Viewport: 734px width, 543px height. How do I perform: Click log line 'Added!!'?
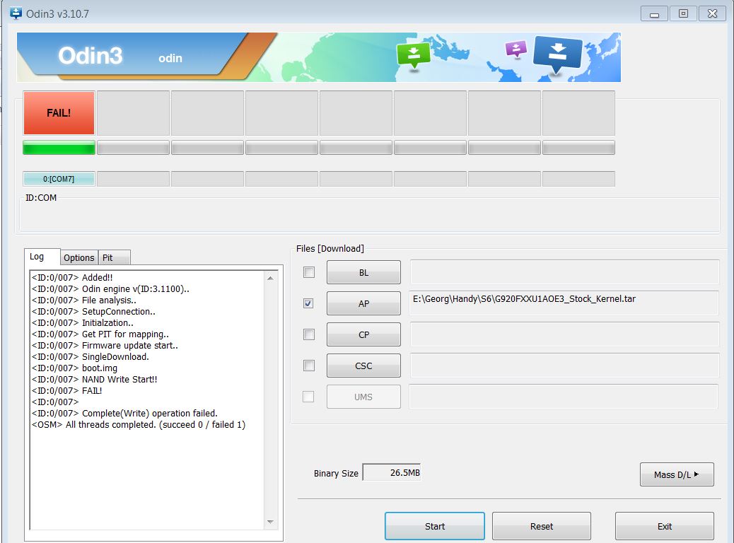click(72, 278)
